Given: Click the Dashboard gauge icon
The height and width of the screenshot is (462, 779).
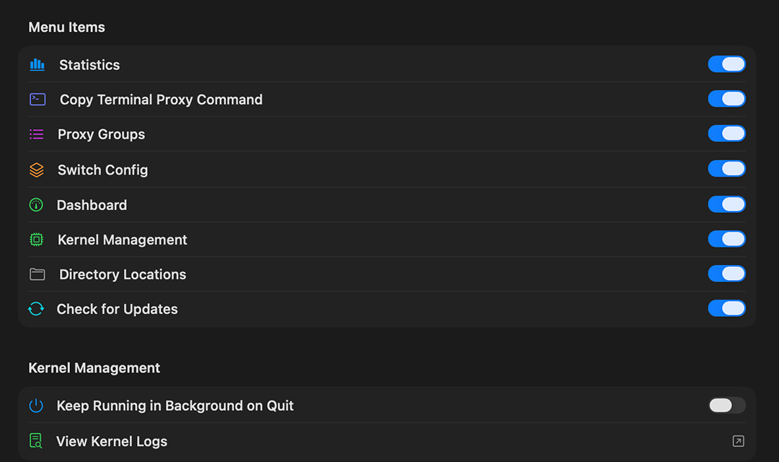Looking at the screenshot, I should coord(36,205).
